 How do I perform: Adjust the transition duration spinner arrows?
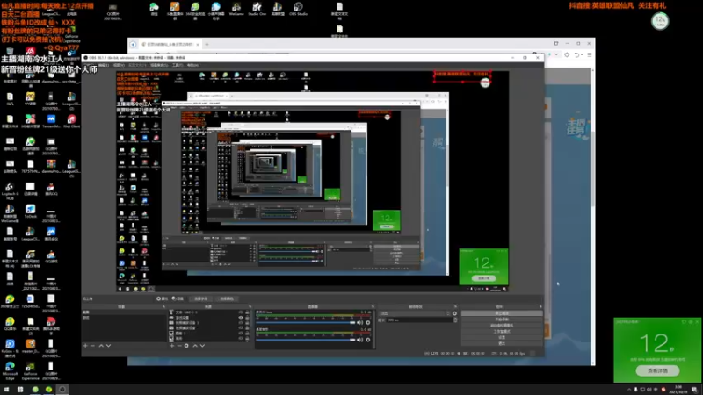pyautogui.click(x=455, y=320)
